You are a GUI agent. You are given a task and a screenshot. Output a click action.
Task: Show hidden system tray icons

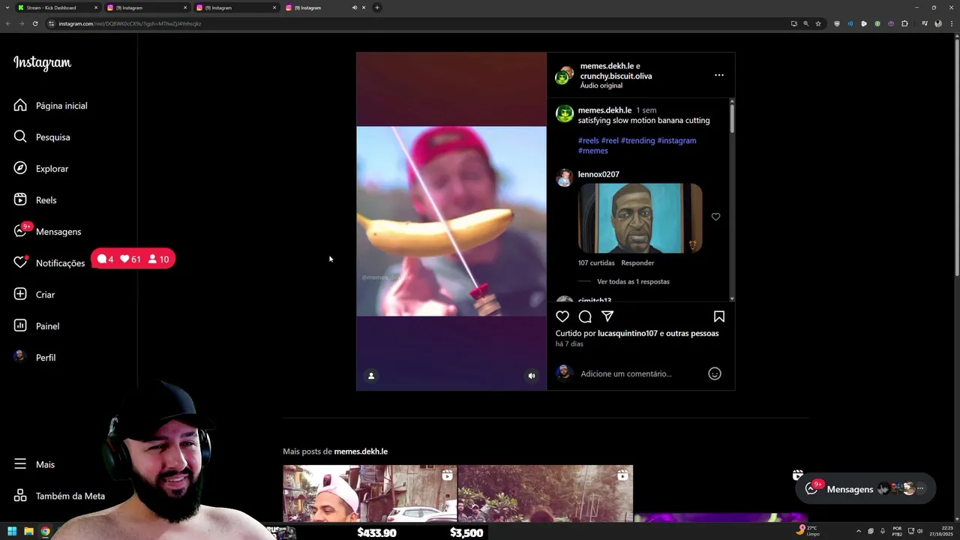coord(859,532)
